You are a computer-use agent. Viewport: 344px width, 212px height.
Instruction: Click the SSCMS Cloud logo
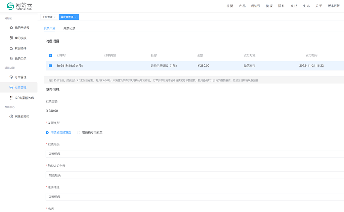(19, 6)
